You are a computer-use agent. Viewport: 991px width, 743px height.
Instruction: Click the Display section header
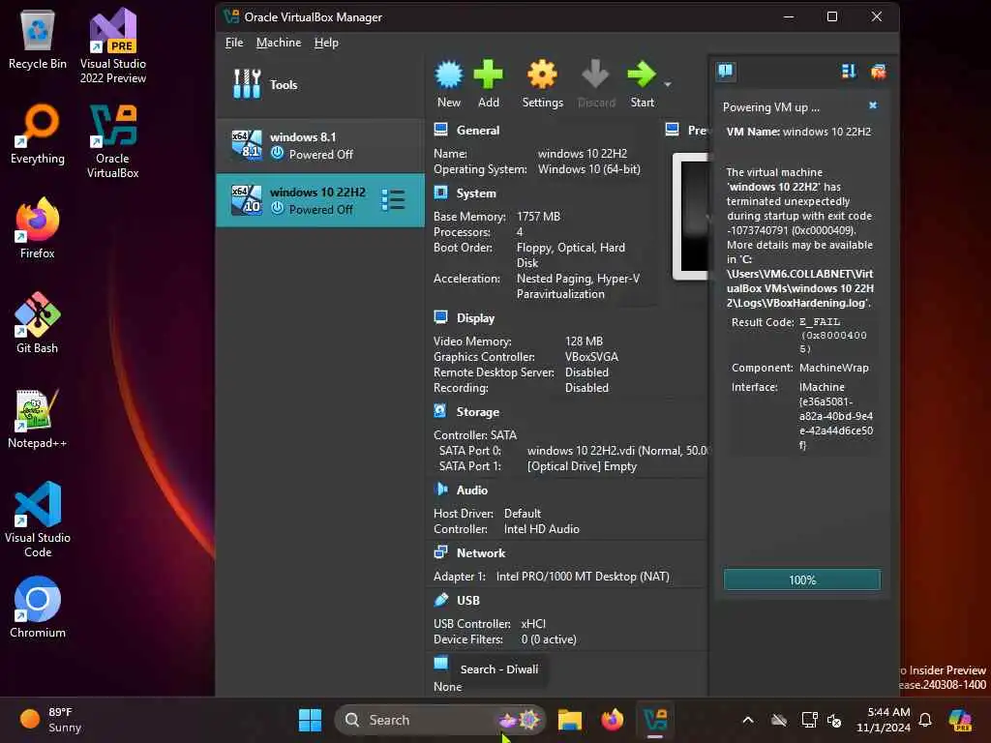475,318
